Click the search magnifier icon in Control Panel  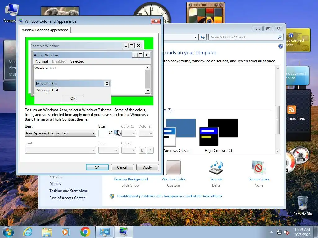pyautogui.click(x=279, y=37)
